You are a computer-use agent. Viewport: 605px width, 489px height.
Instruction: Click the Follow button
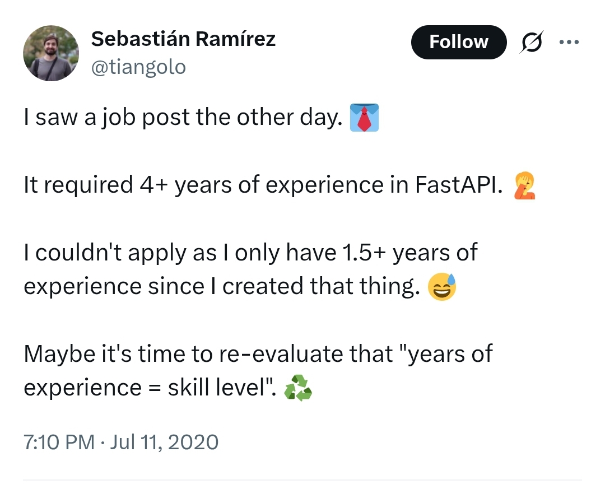pyautogui.click(x=458, y=42)
